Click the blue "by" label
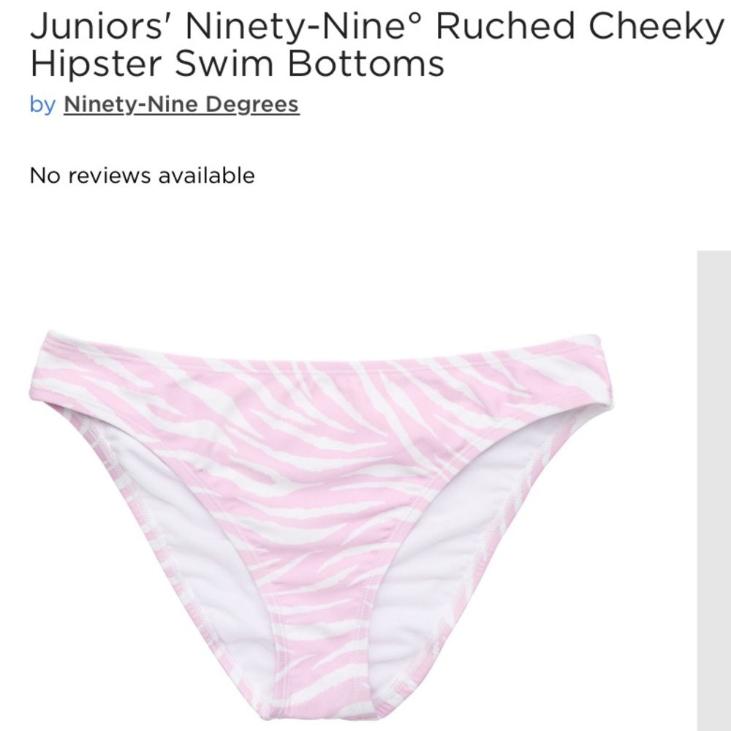The width and height of the screenshot is (731, 731). pos(43,105)
